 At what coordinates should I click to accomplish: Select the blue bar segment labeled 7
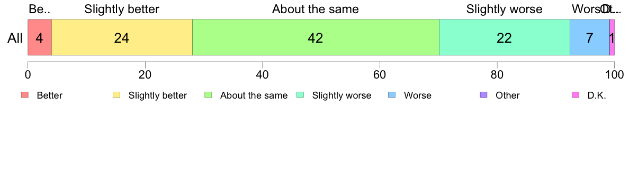coord(590,37)
